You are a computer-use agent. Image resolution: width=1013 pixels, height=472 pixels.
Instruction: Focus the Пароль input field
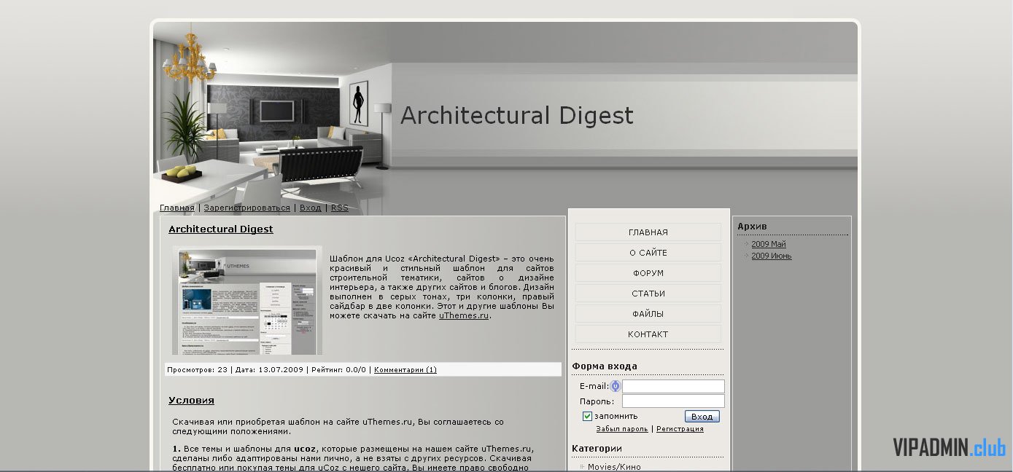673,401
